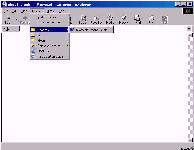Click the vertical scrollbar down arrow
194x150 pixels.
(x=191, y=140)
